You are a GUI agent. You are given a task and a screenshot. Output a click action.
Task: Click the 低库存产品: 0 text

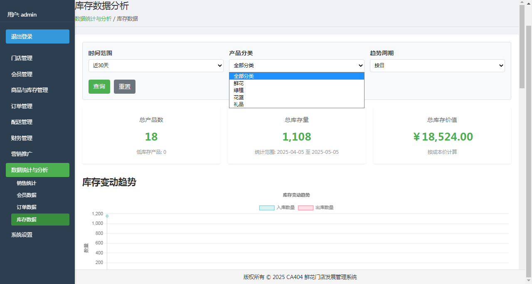[x=151, y=152]
